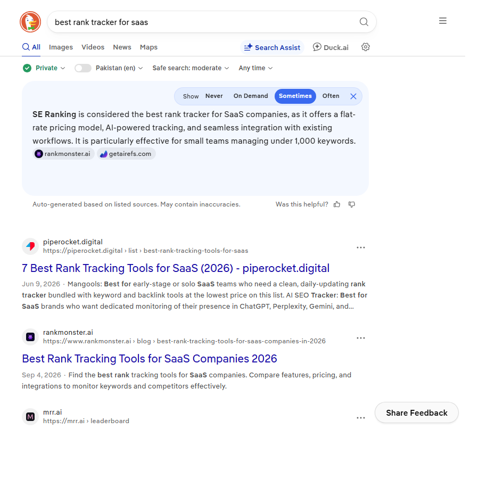Click the piperocket.digital URL breadcrumb
This screenshot has width=479, height=479.
pyautogui.click(x=145, y=251)
